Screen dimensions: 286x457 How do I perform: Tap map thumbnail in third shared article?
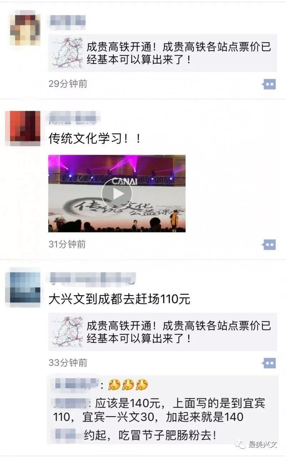pyautogui.click(x=68, y=332)
